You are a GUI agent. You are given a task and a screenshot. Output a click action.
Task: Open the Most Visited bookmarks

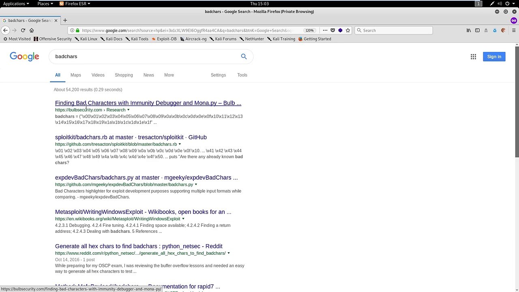click(17, 39)
